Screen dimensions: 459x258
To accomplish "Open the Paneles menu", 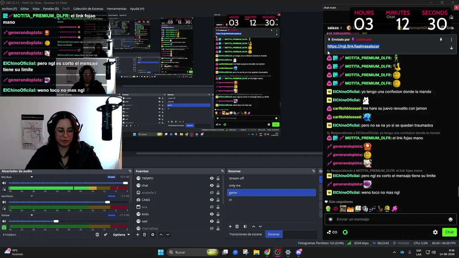I will click(x=51, y=9).
